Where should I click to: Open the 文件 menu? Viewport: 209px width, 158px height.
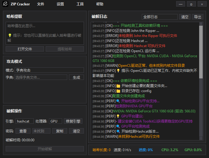(41, 4)
